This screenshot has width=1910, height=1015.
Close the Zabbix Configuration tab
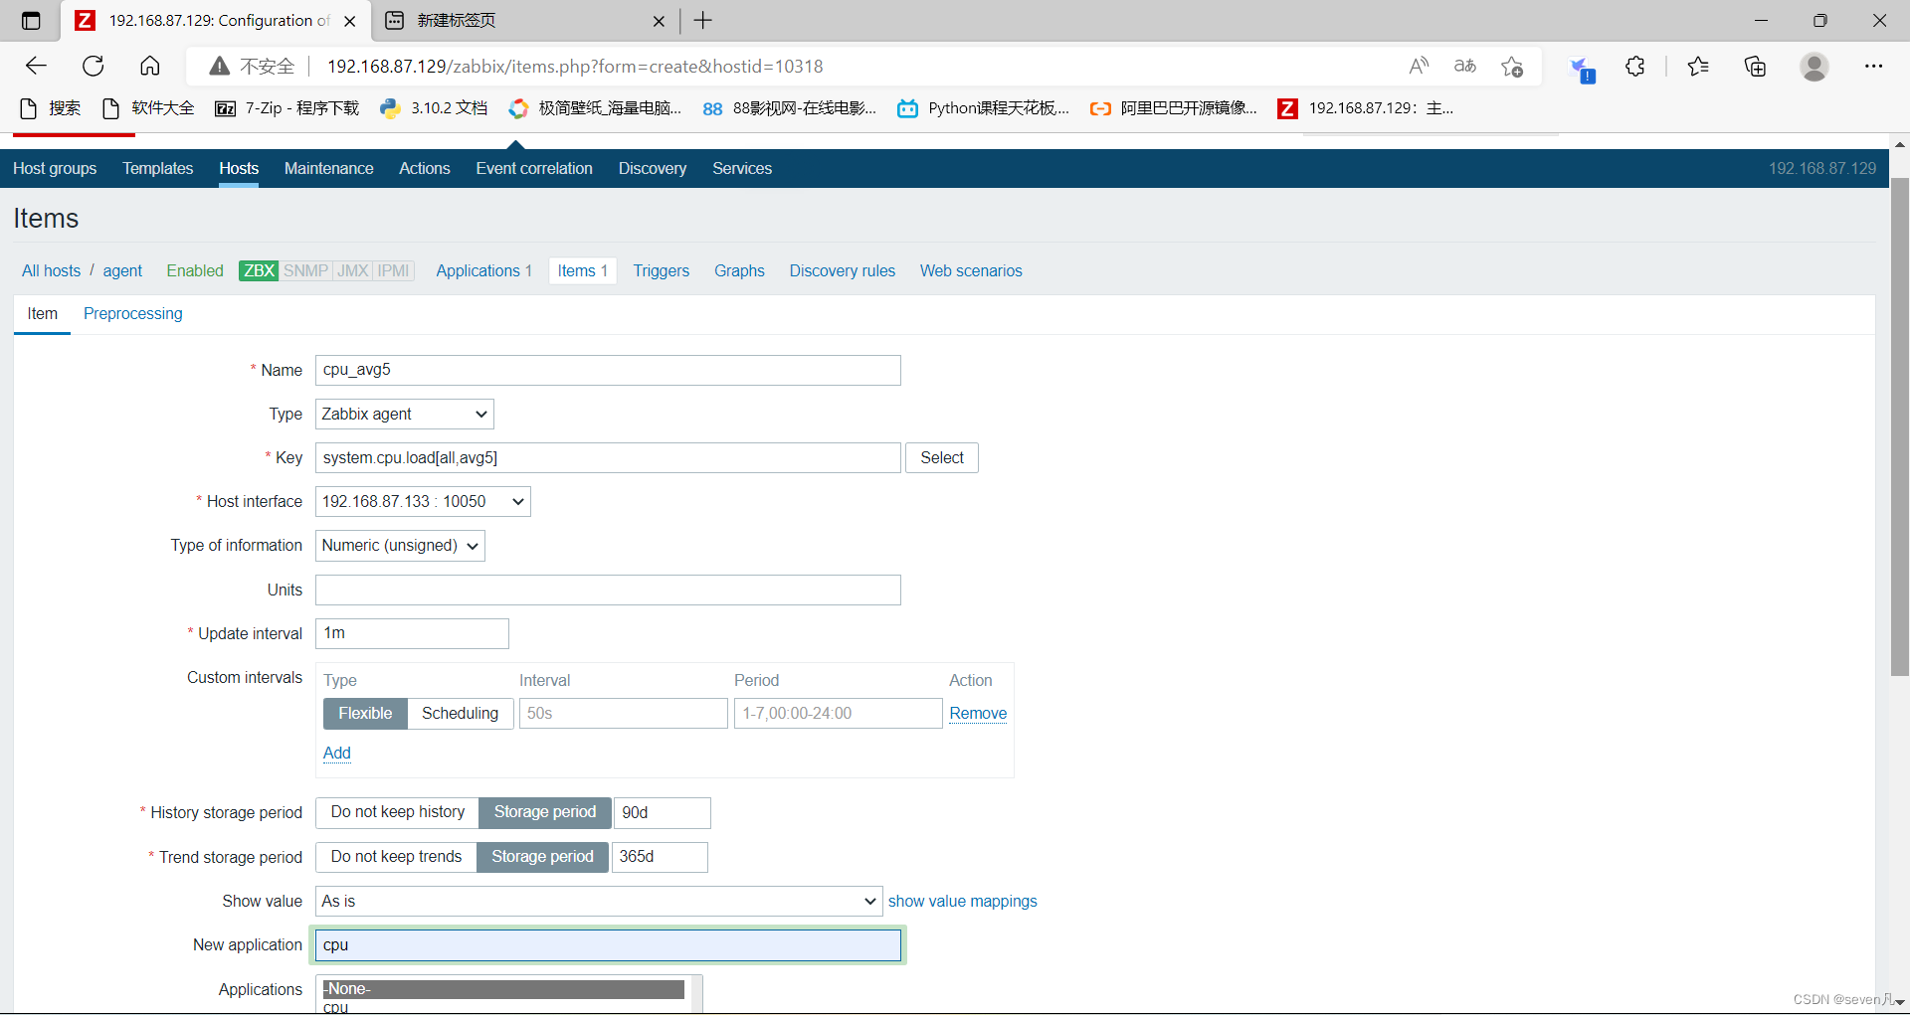pyautogui.click(x=350, y=21)
